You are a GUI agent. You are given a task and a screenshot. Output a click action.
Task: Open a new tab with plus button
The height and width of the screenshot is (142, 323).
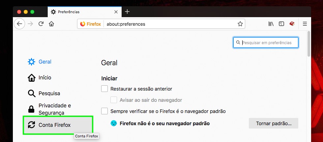tap(127, 12)
